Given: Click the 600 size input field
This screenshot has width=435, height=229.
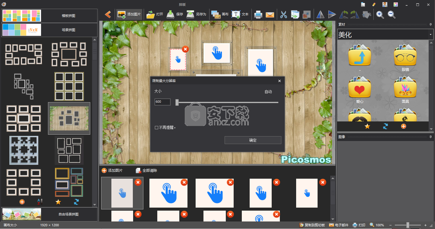Looking at the screenshot, I should coord(162,102).
